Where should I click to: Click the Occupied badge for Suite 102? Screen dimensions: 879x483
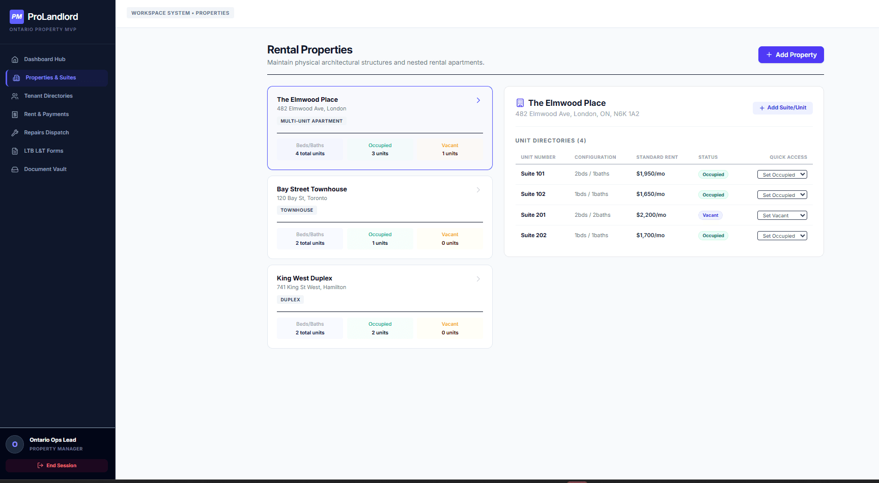(713, 195)
